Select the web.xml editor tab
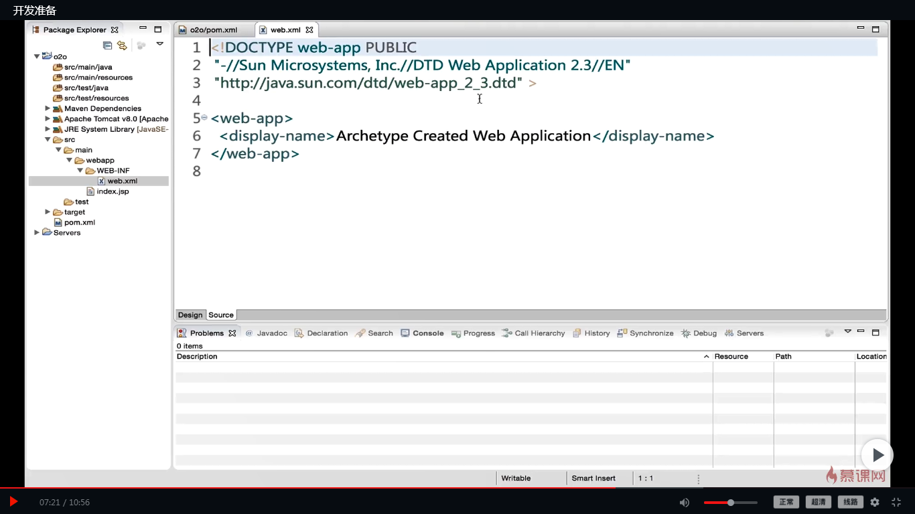 [286, 30]
